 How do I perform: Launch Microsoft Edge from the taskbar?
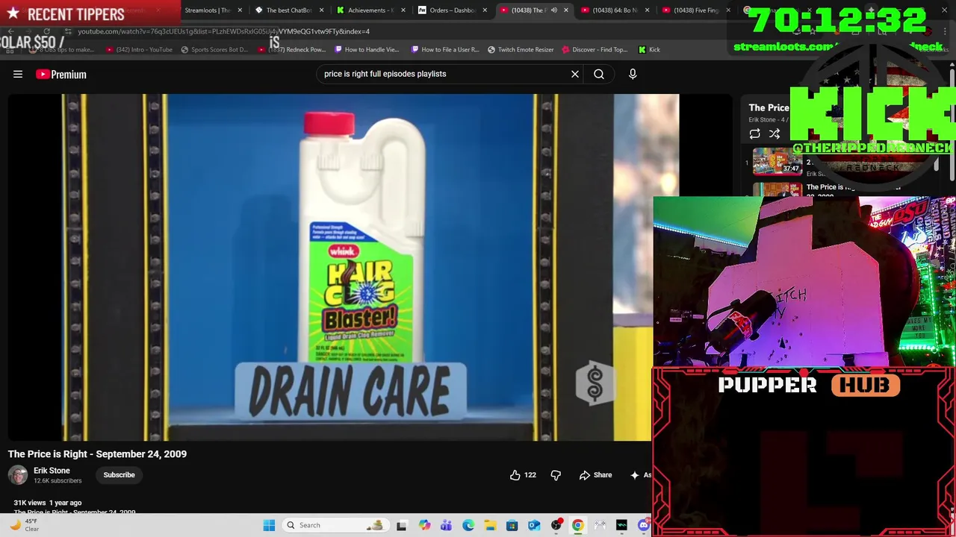coord(468,525)
